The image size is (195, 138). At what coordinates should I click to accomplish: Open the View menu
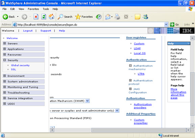21,9
